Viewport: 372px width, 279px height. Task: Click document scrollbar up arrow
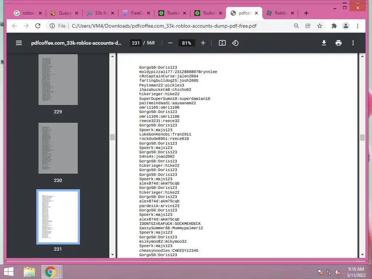click(362, 56)
